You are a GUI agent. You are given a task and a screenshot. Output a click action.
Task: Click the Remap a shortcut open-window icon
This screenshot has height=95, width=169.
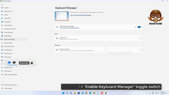tap(140, 50)
